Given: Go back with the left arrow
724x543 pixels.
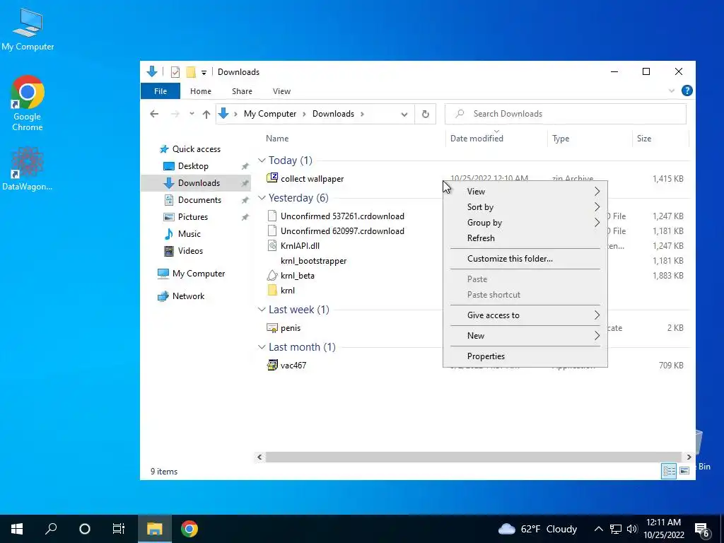Looking at the screenshot, I should coord(154,114).
